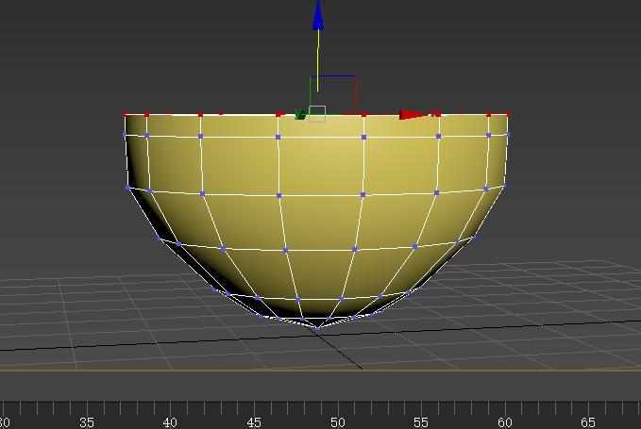The height and width of the screenshot is (429, 641).
Task: Jump to frame 35 on the timeline
Action: coord(87,421)
